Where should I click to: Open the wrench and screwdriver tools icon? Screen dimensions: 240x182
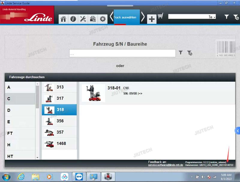point(83,19)
